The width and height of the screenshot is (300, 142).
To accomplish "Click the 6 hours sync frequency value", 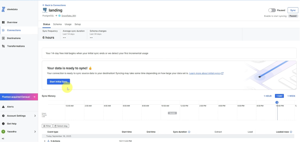I will pyautogui.click(x=48, y=38).
